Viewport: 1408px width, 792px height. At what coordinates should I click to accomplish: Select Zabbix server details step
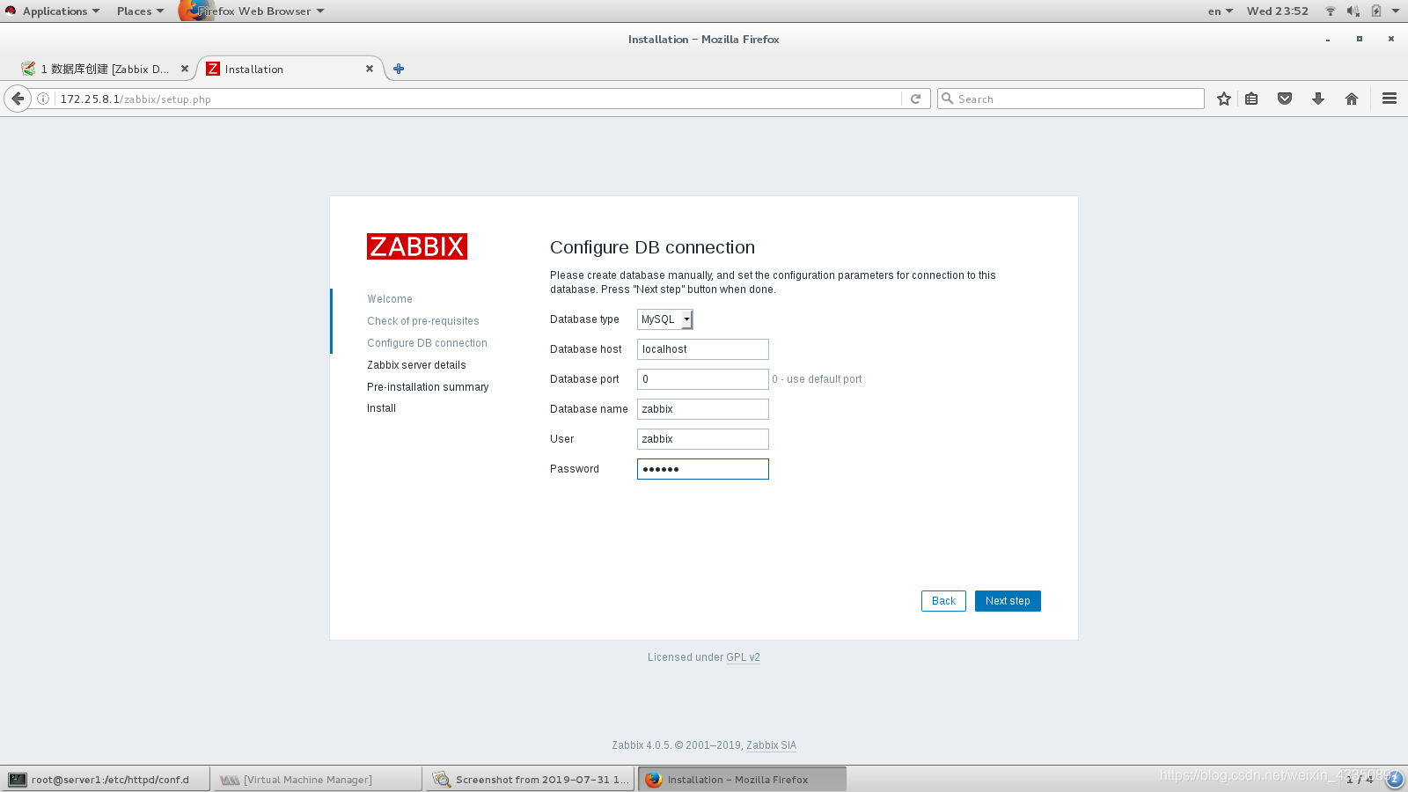click(416, 365)
